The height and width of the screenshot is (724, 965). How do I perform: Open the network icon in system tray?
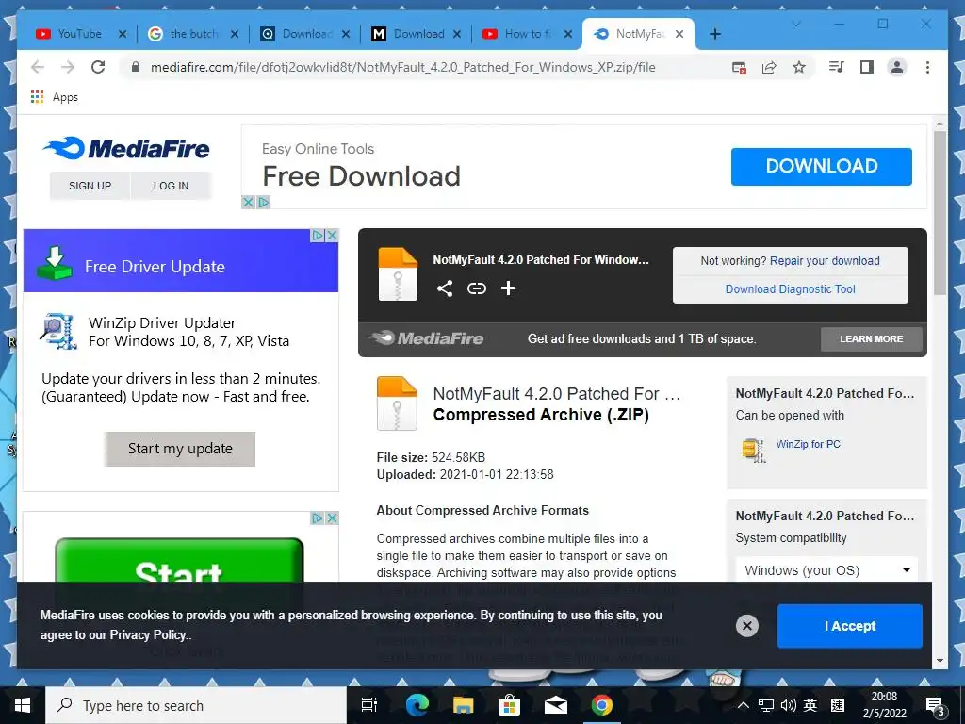tap(765, 705)
